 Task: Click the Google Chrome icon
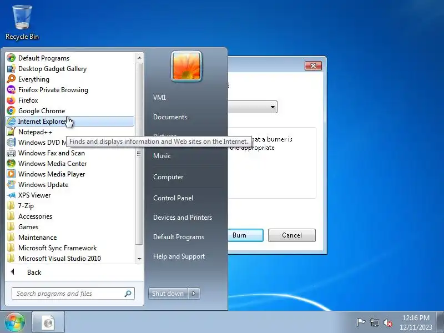(x=11, y=110)
